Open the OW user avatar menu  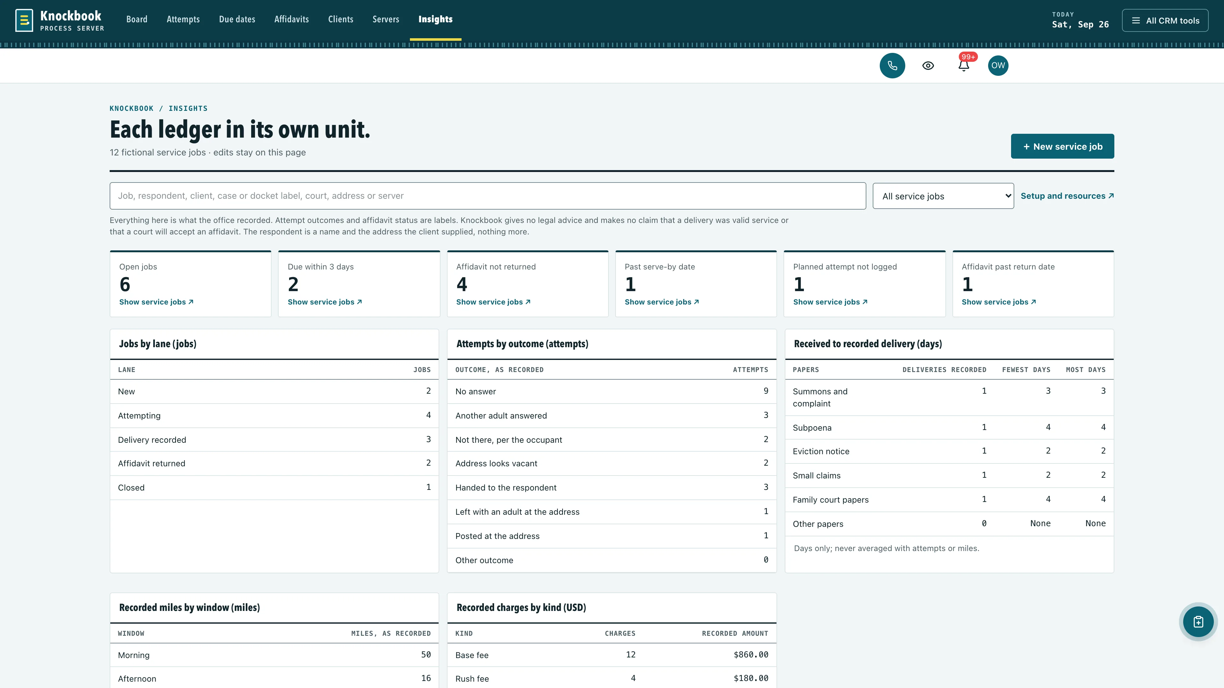click(x=998, y=66)
